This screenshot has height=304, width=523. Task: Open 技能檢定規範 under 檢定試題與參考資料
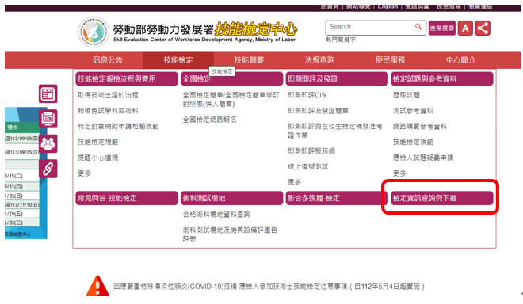click(413, 142)
